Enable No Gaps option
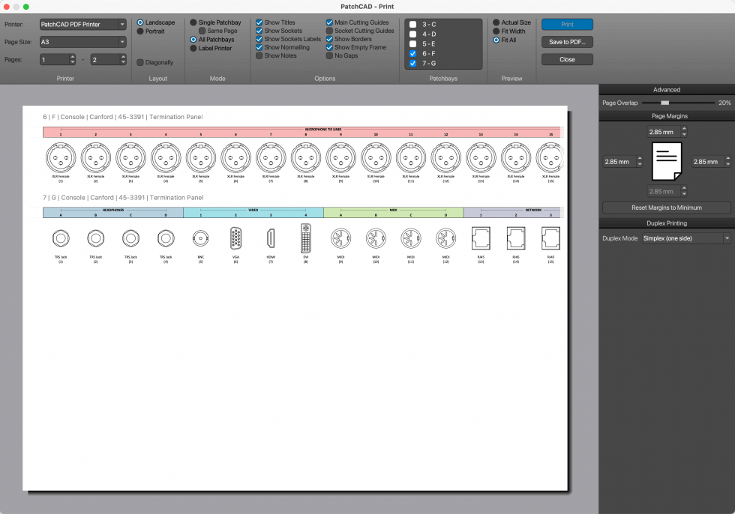This screenshot has width=735, height=514. [x=342, y=55]
